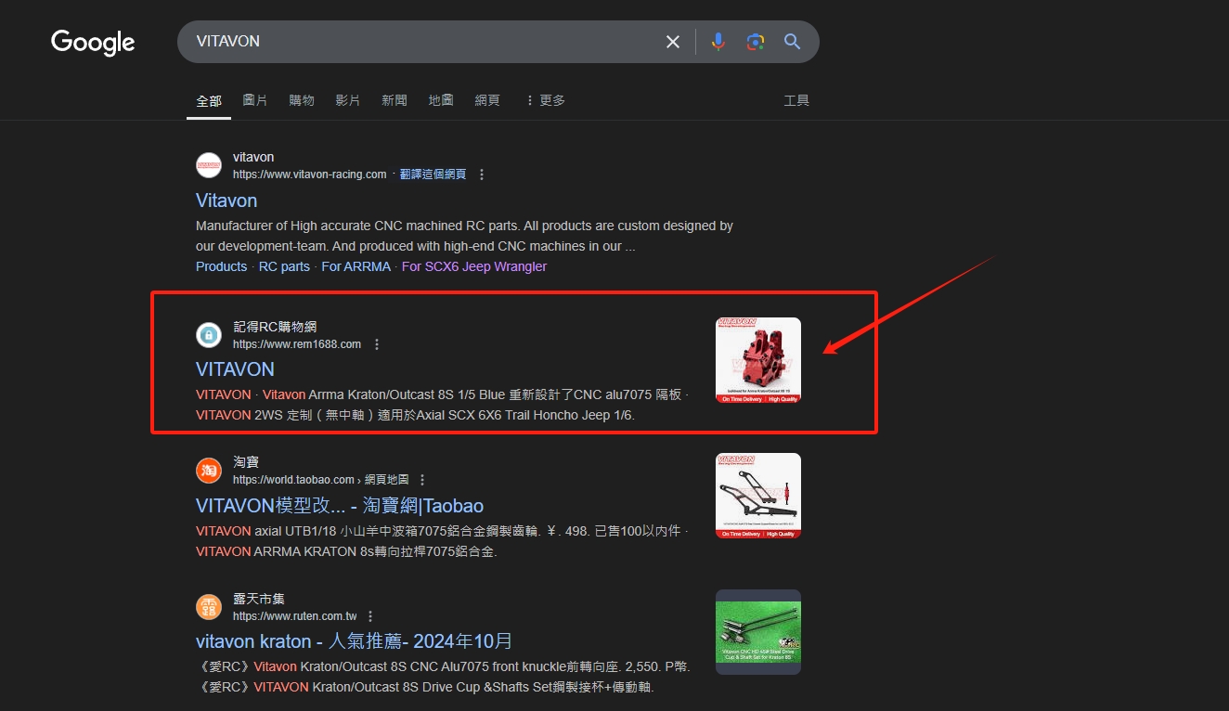Select the 全部 tab
Image resolution: width=1229 pixels, height=711 pixels.
[x=209, y=100]
